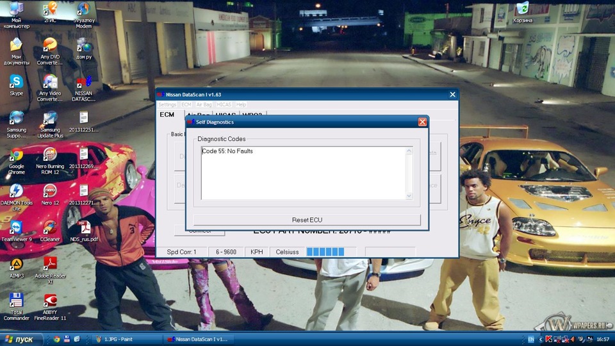Image resolution: width=615 pixels, height=346 pixels.
Task: Click the Celsiuss status bar field
Action: point(287,252)
